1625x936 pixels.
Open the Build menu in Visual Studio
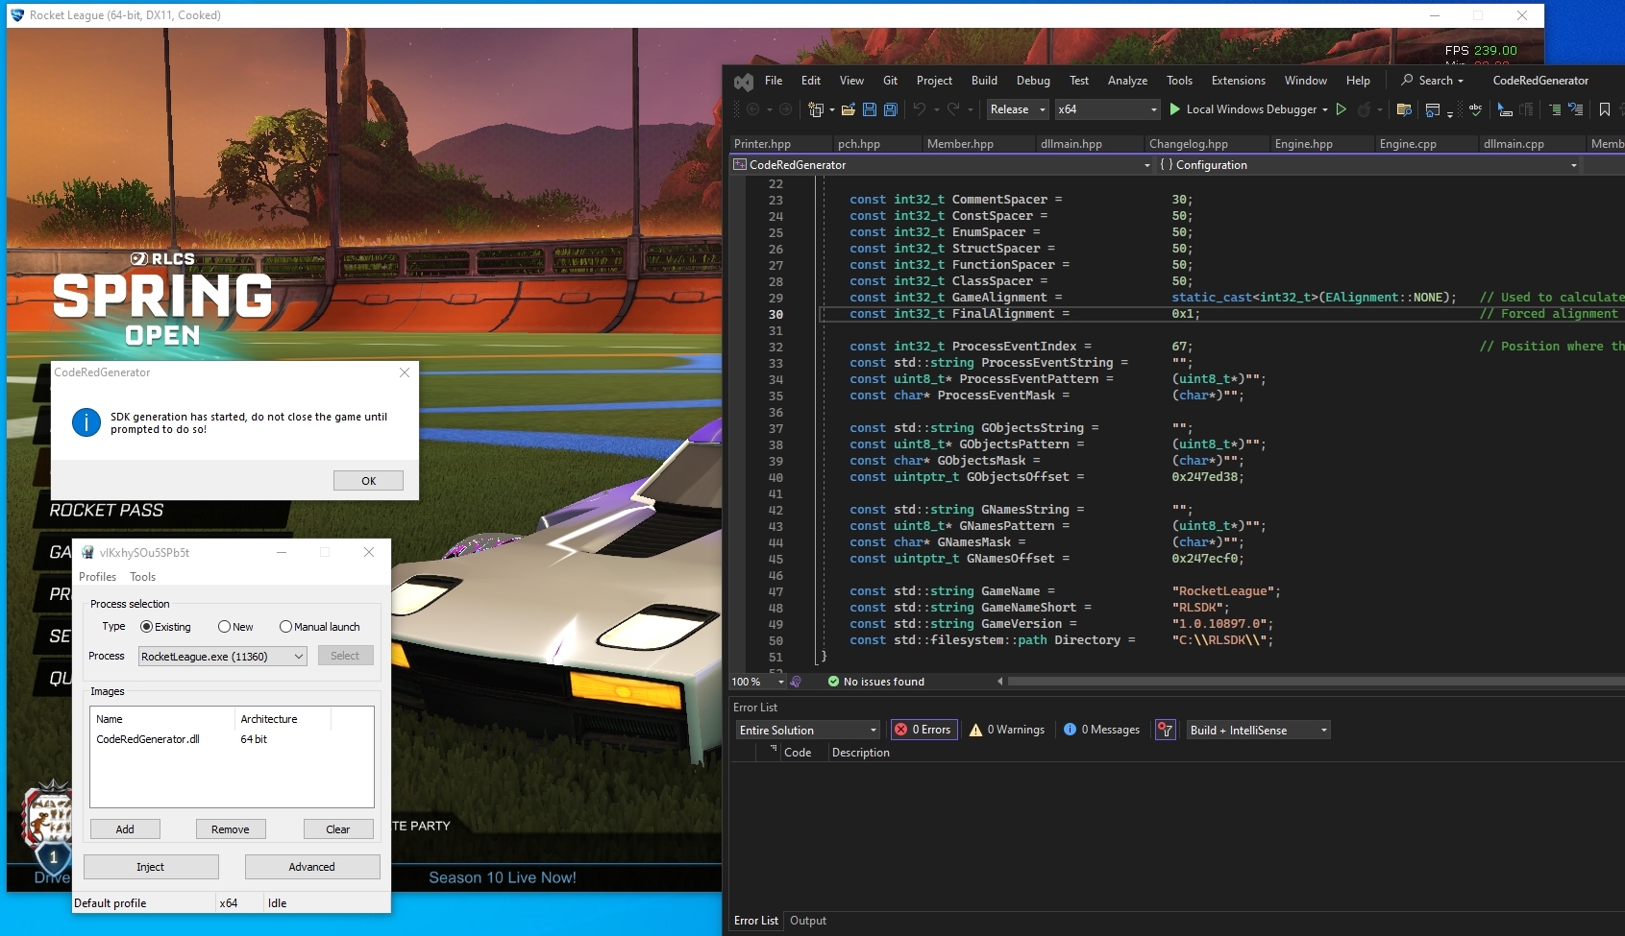click(984, 81)
